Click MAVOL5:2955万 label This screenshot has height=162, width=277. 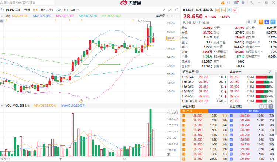click(45, 105)
